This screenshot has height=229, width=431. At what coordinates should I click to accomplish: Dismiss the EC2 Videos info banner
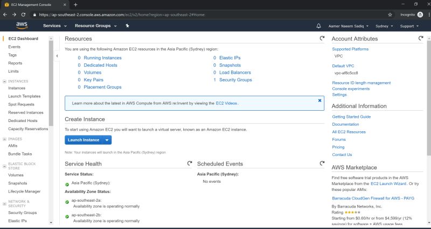click(319, 101)
